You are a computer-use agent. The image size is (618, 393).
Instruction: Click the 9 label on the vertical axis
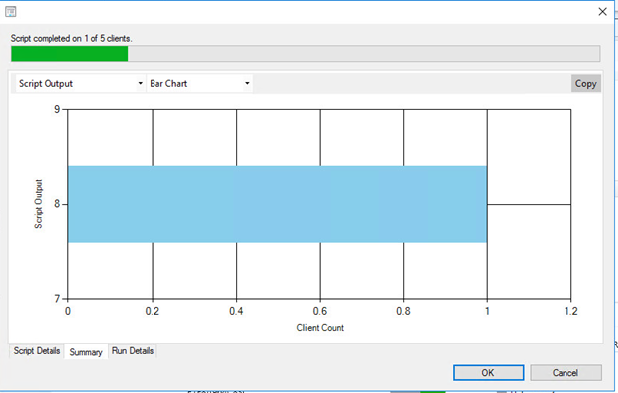[57, 109]
